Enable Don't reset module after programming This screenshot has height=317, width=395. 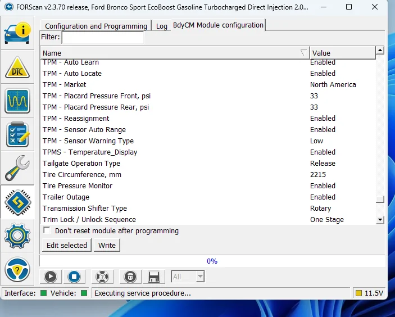click(x=47, y=230)
